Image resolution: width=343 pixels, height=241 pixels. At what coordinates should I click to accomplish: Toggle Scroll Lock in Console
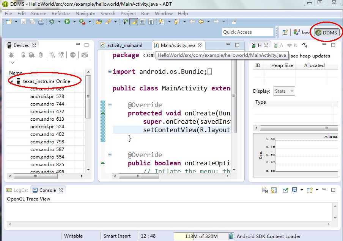[x=274, y=190]
